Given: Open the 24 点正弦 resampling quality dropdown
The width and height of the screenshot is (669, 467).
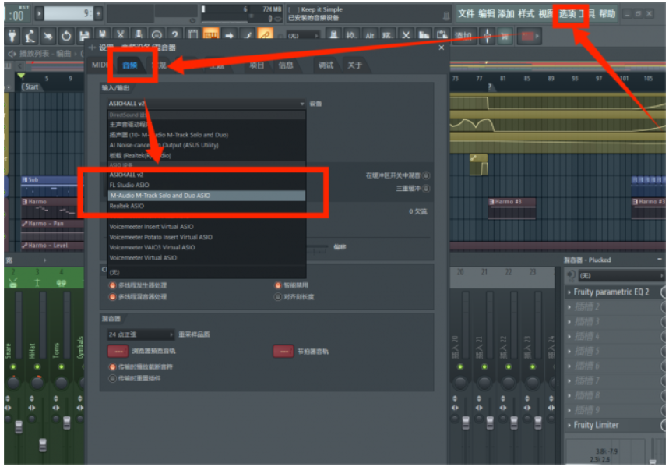Looking at the screenshot, I should pos(140,334).
